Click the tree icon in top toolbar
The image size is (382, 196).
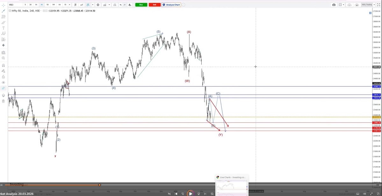pos(130,5)
